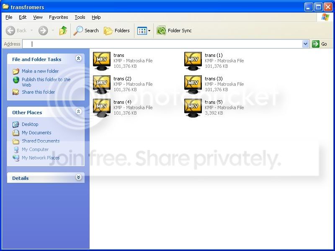This screenshot has width=335, height=251.
Task: Select the trans MKV file icon
Action: pos(102,61)
